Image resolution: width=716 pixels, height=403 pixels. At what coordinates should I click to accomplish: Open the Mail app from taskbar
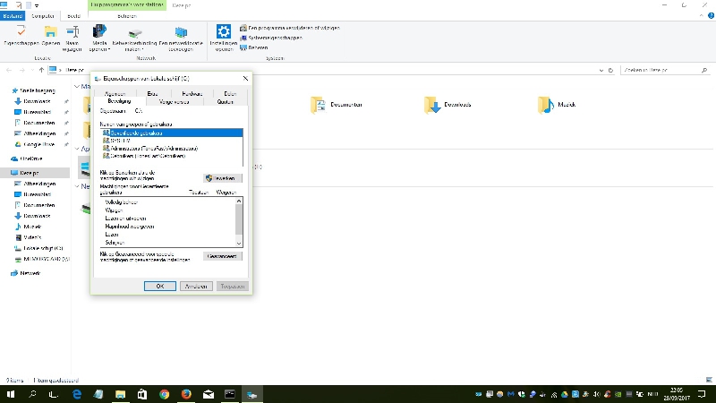tap(209, 394)
